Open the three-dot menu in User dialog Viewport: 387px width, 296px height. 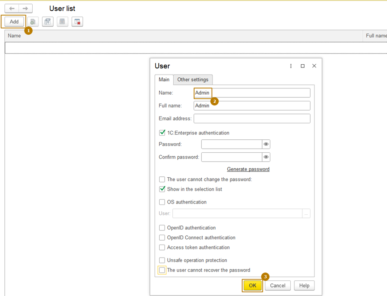point(291,66)
